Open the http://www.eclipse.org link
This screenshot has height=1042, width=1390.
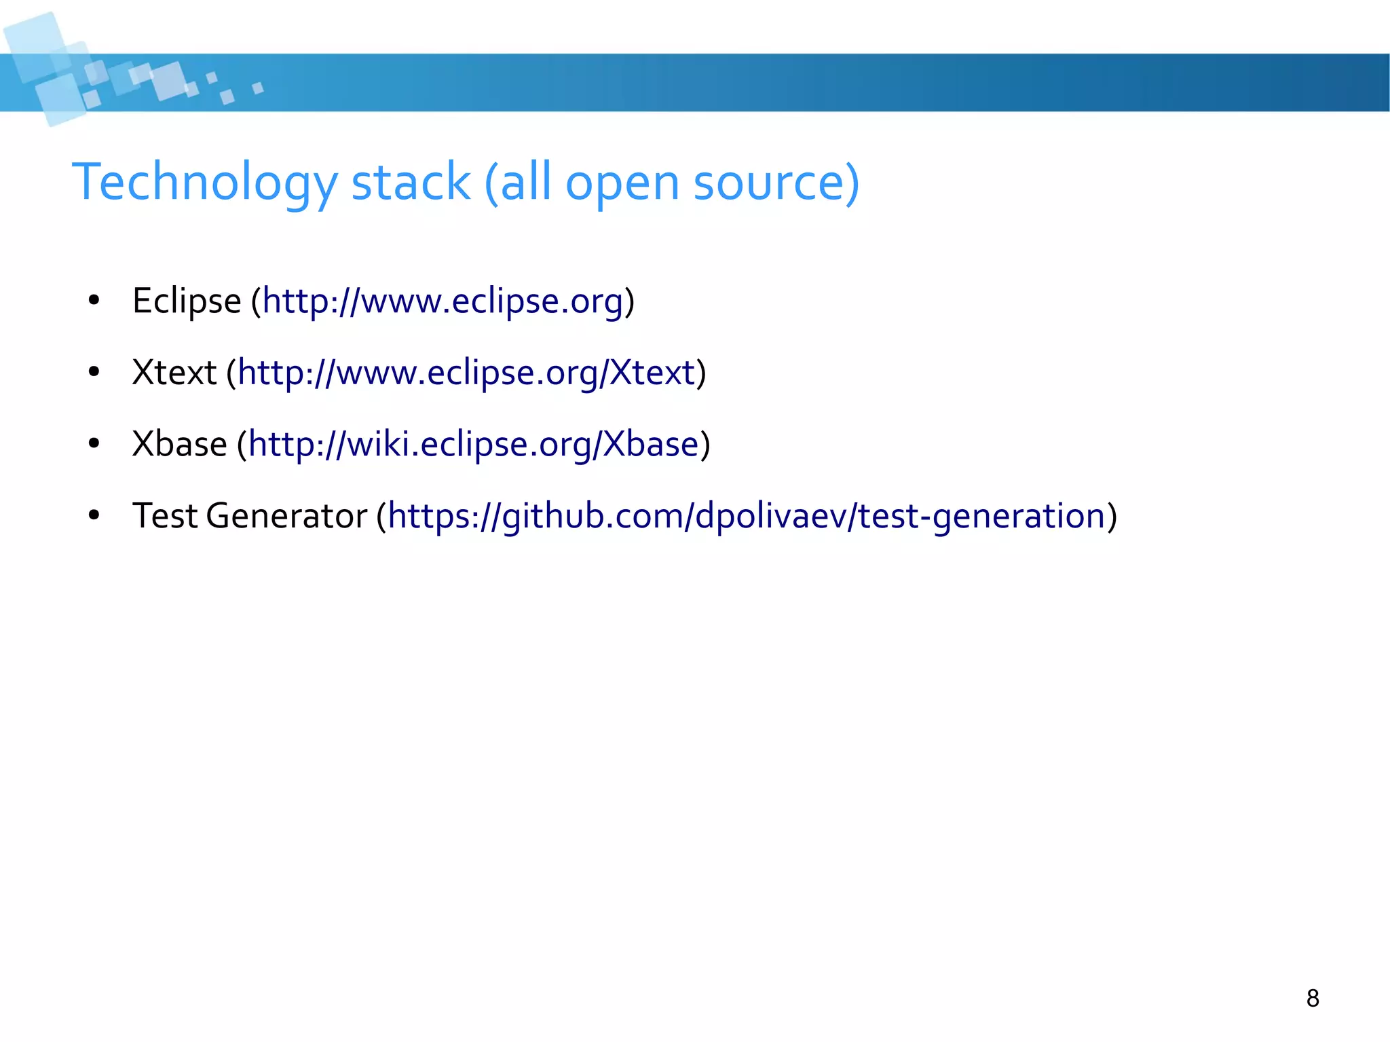pyautogui.click(x=443, y=301)
